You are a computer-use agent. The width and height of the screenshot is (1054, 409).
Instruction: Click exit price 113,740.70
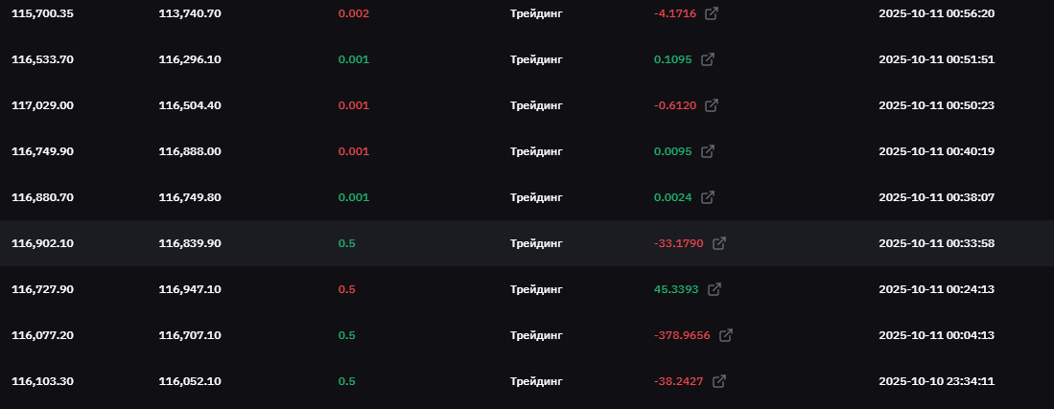coord(190,13)
